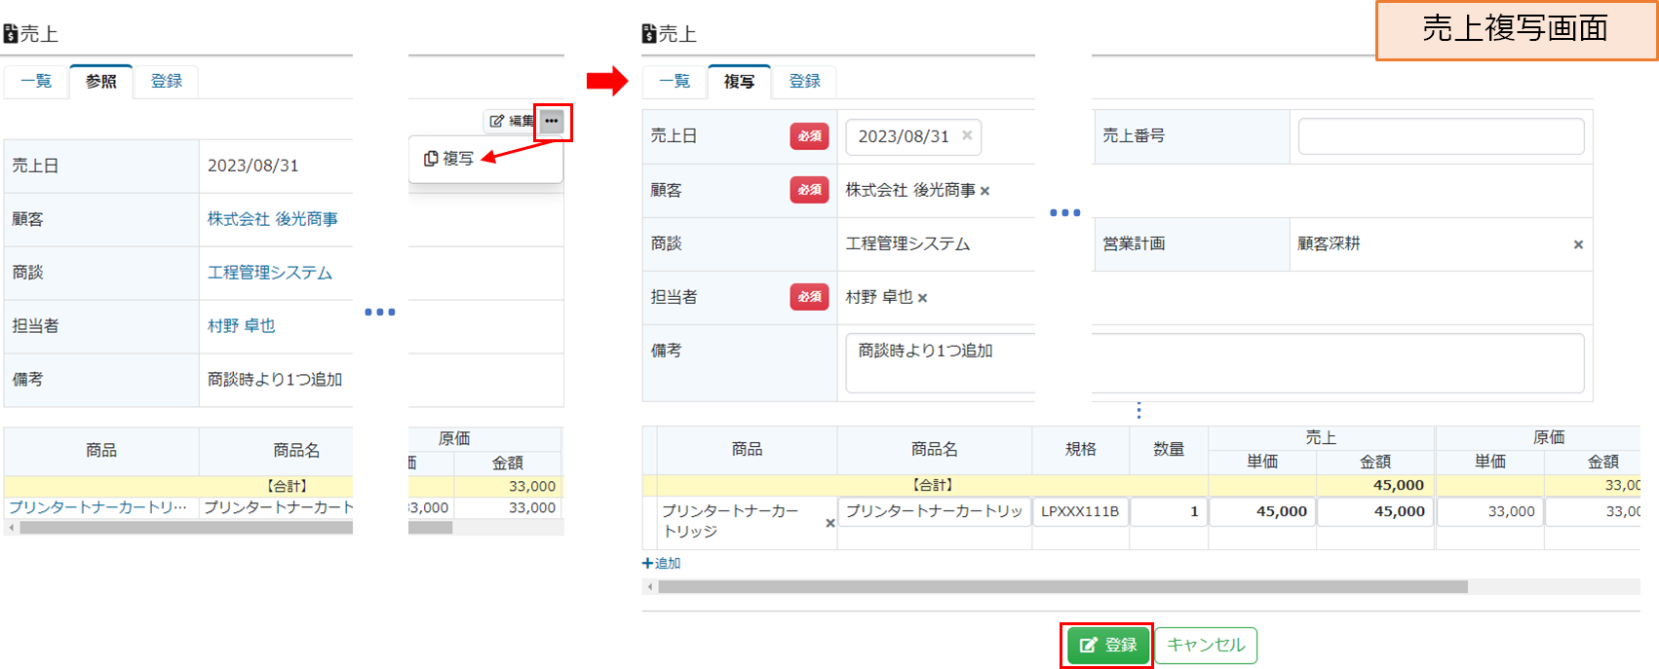Open the three-dot more options menu
This screenshot has width=1659, height=669.
coord(552,121)
